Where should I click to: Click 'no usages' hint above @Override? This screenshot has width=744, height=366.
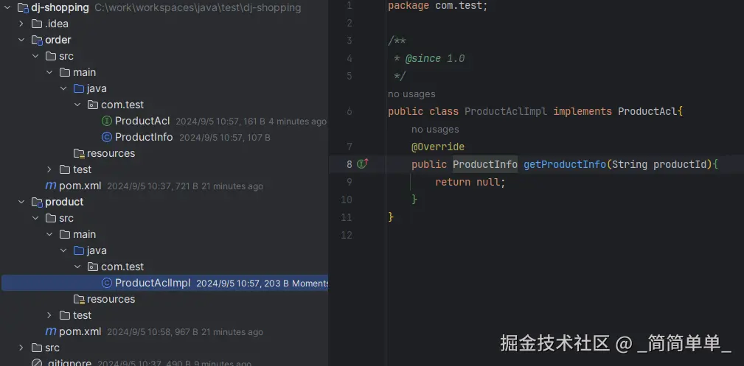tap(435, 130)
